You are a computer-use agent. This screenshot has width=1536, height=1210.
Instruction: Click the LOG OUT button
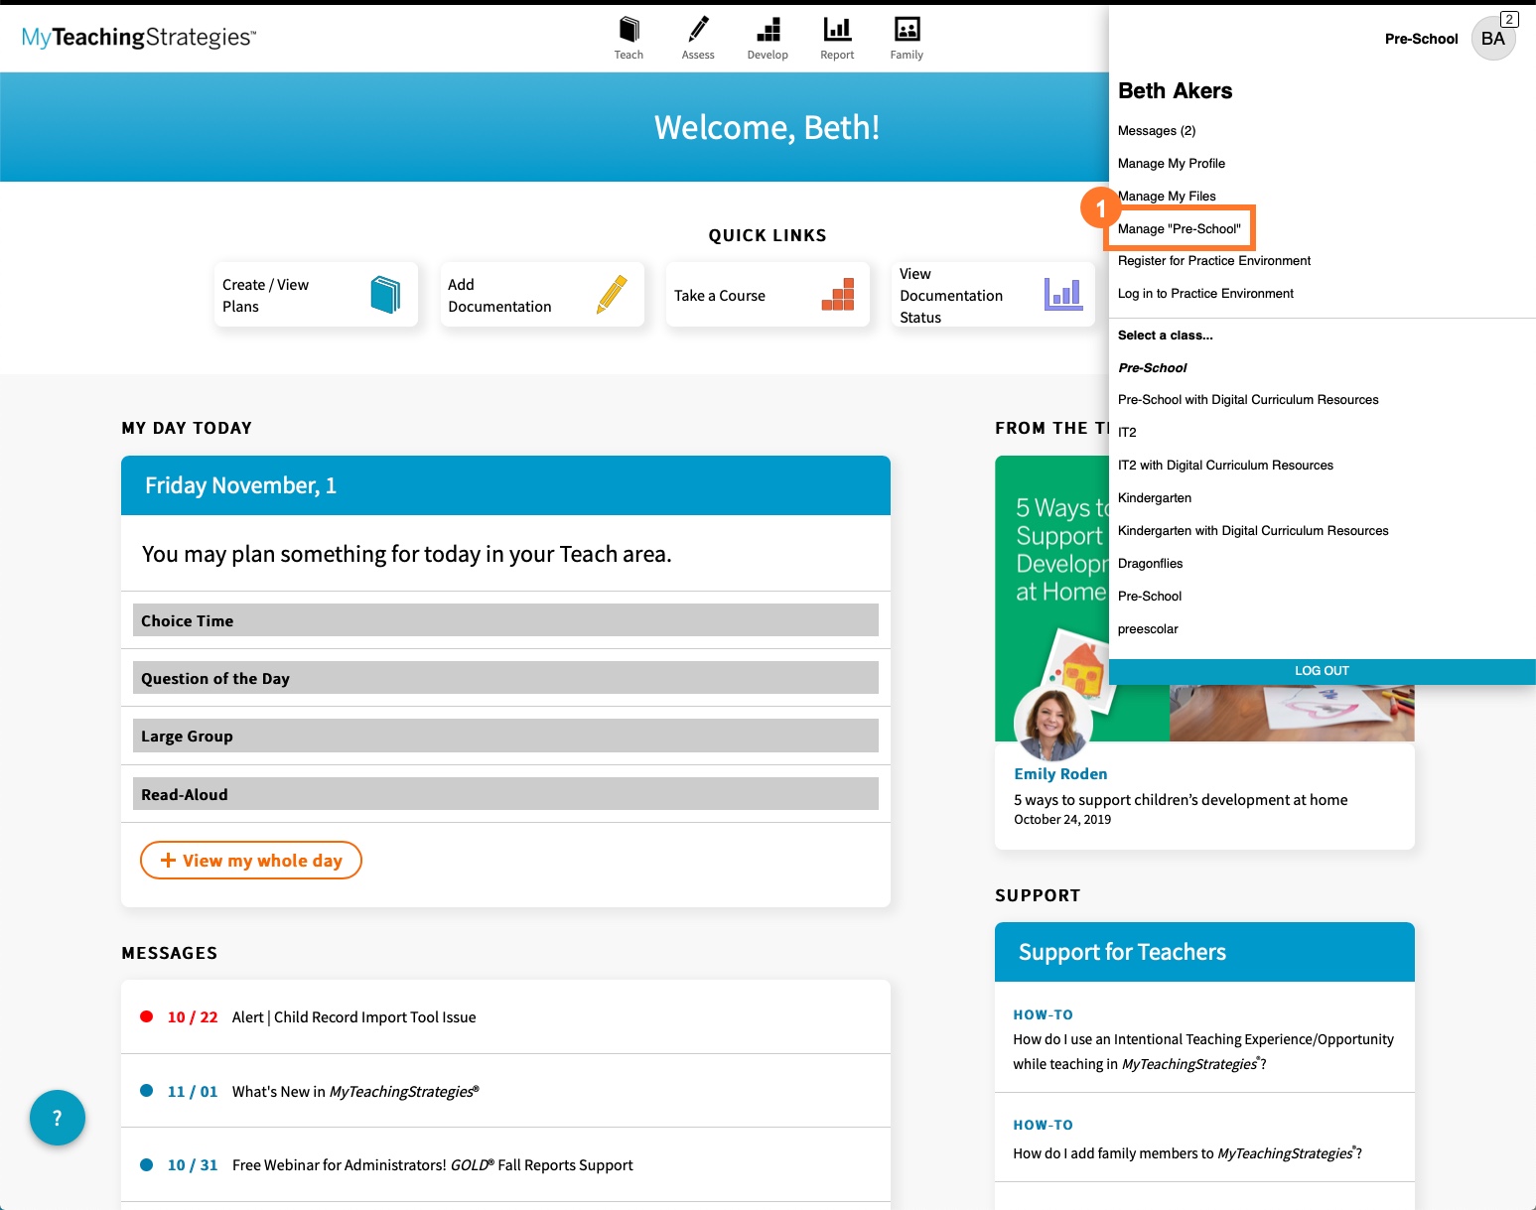click(1321, 671)
